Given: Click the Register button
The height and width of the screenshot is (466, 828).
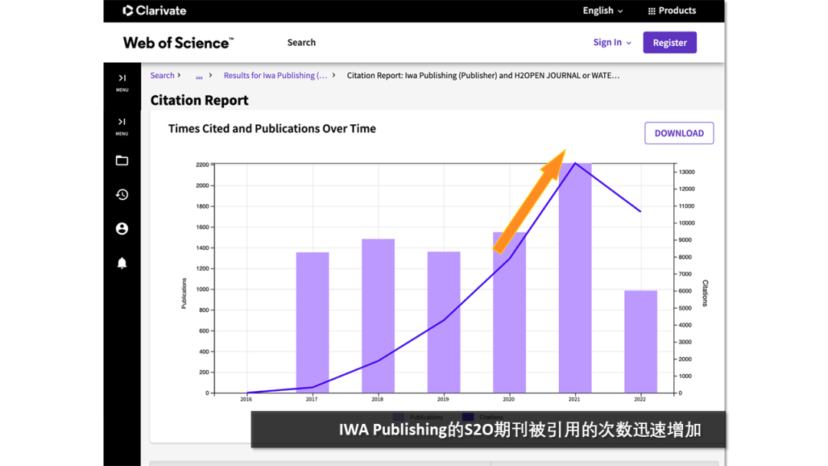Looking at the screenshot, I should [x=669, y=43].
